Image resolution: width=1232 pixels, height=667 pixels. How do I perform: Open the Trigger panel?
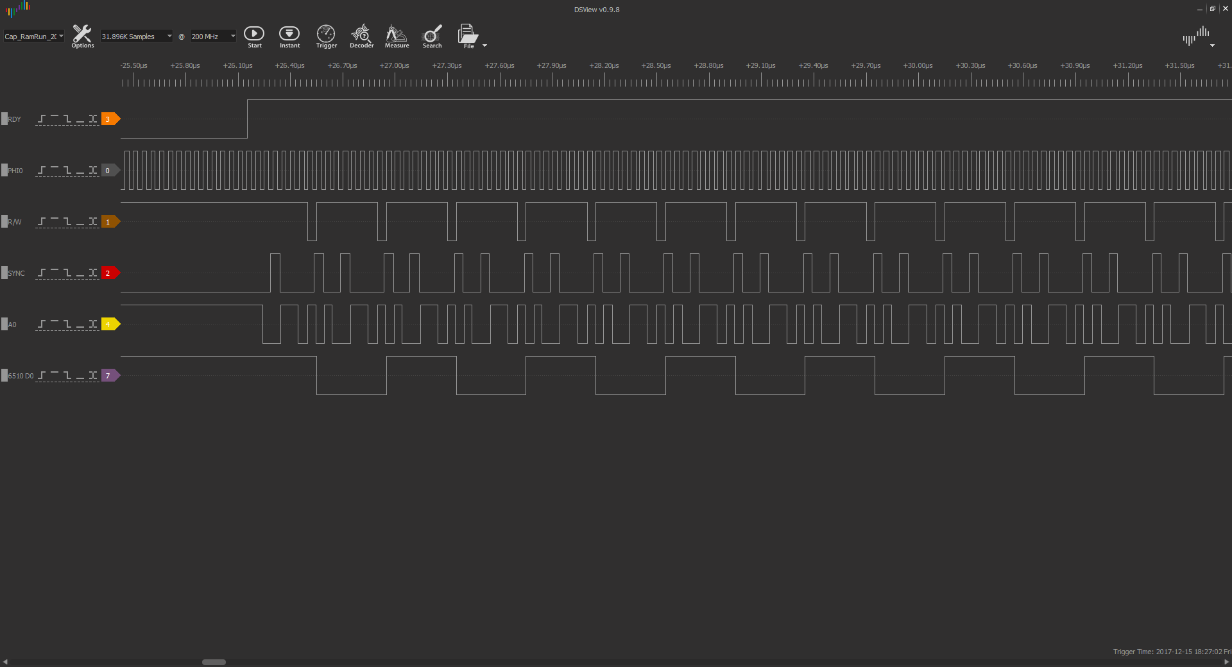[326, 36]
